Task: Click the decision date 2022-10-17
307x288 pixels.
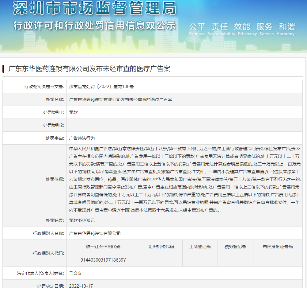Action: pos(81,286)
